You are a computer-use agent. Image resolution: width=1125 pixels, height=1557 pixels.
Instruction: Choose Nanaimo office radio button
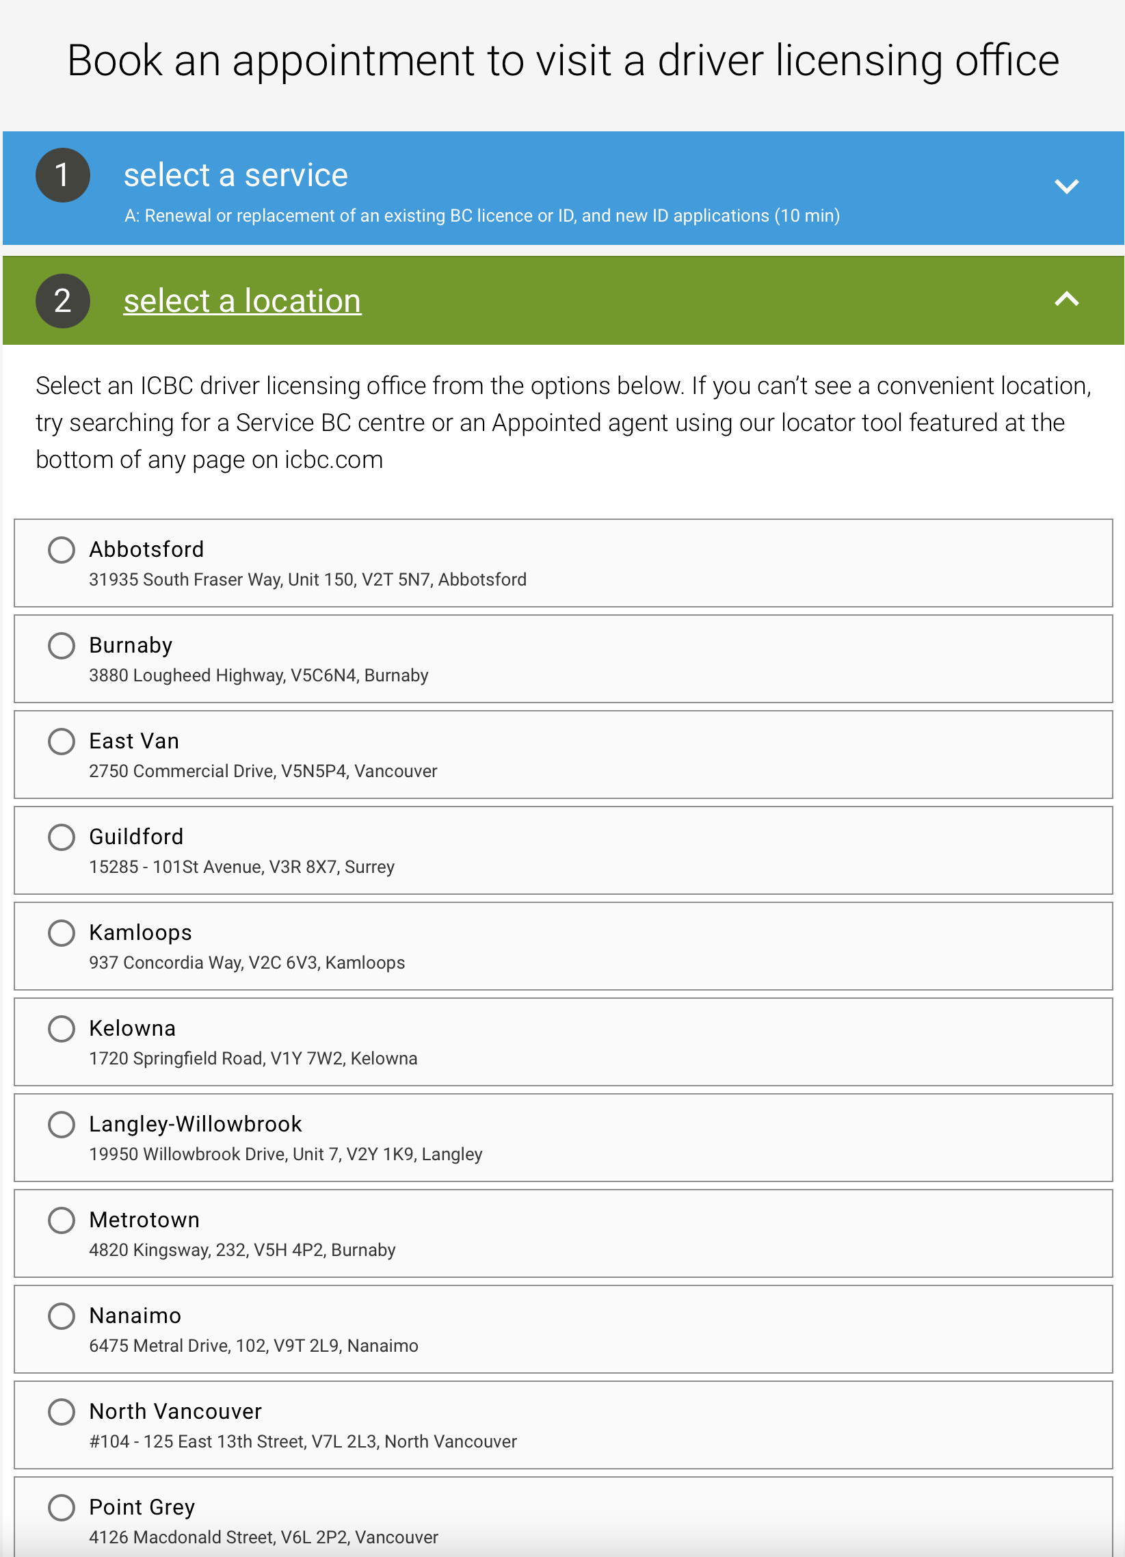61,1316
